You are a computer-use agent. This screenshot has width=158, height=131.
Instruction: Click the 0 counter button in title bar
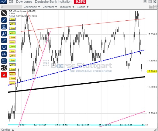[145, 2]
